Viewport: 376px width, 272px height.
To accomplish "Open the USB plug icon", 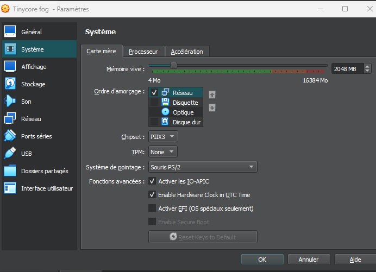I will point(10,153).
